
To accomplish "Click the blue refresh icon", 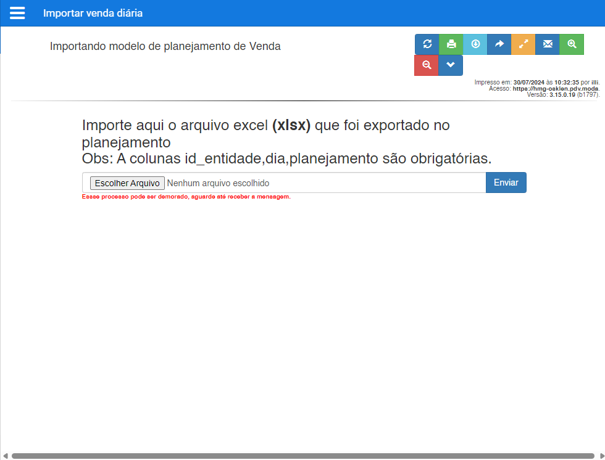I will [427, 44].
